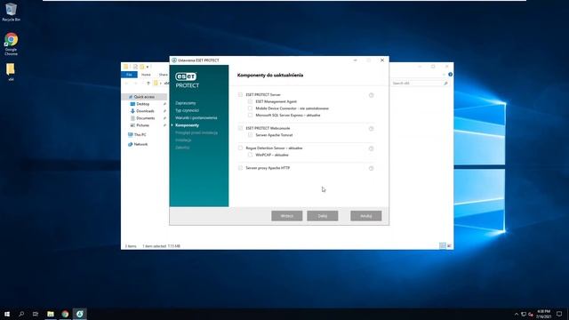Image resolution: width=569 pixels, height=320 pixels.
Task: Select the Google Chrome desktop icon
Action: [x=11, y=44]
